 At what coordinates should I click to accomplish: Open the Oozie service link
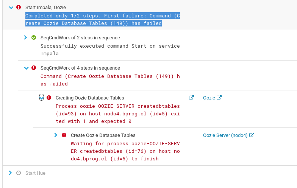click(x=209, y=98)
